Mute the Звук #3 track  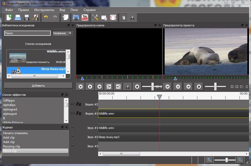(x=72, y=146)
